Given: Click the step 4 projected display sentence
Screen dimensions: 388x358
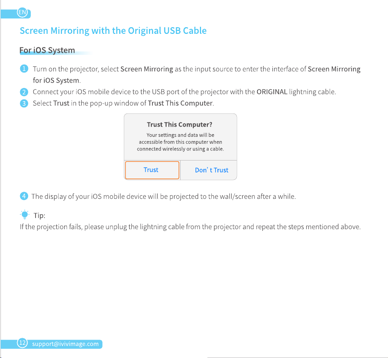Looking at the screenshot, I should point(163,197).
